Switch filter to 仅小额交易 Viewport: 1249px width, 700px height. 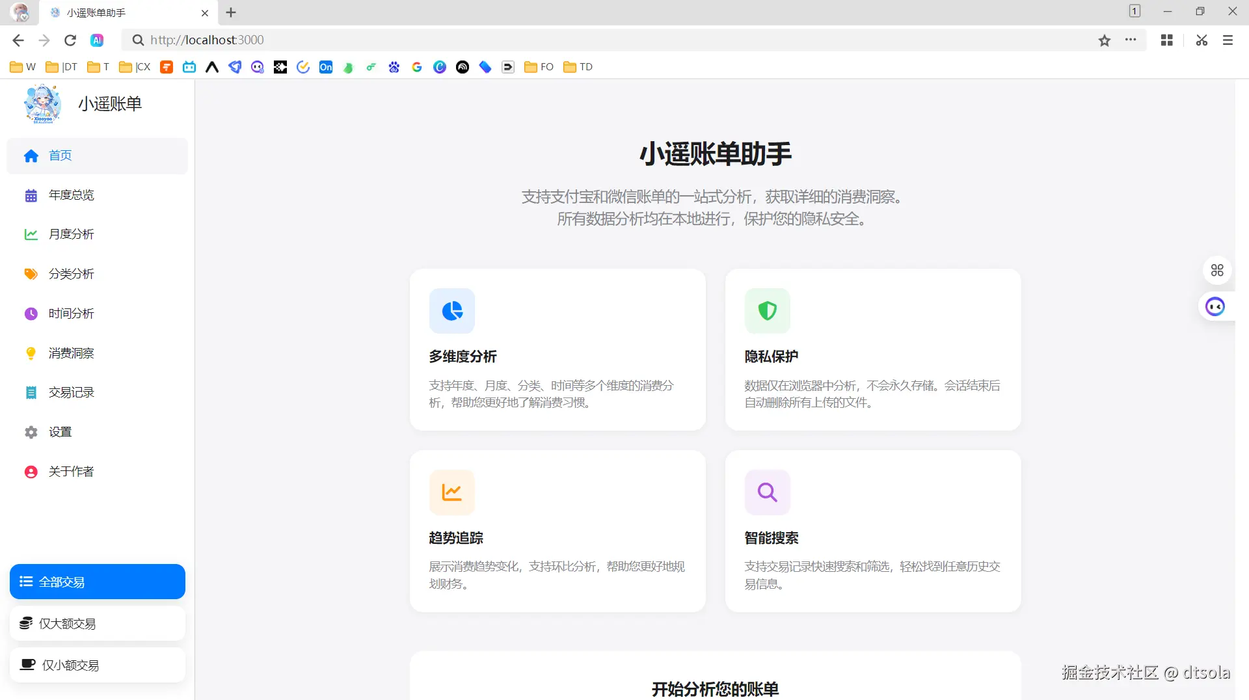click(x=98, y=665)
